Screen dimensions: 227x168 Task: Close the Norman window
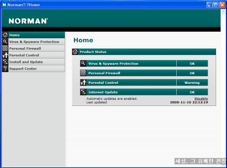(x=222, y=5)
